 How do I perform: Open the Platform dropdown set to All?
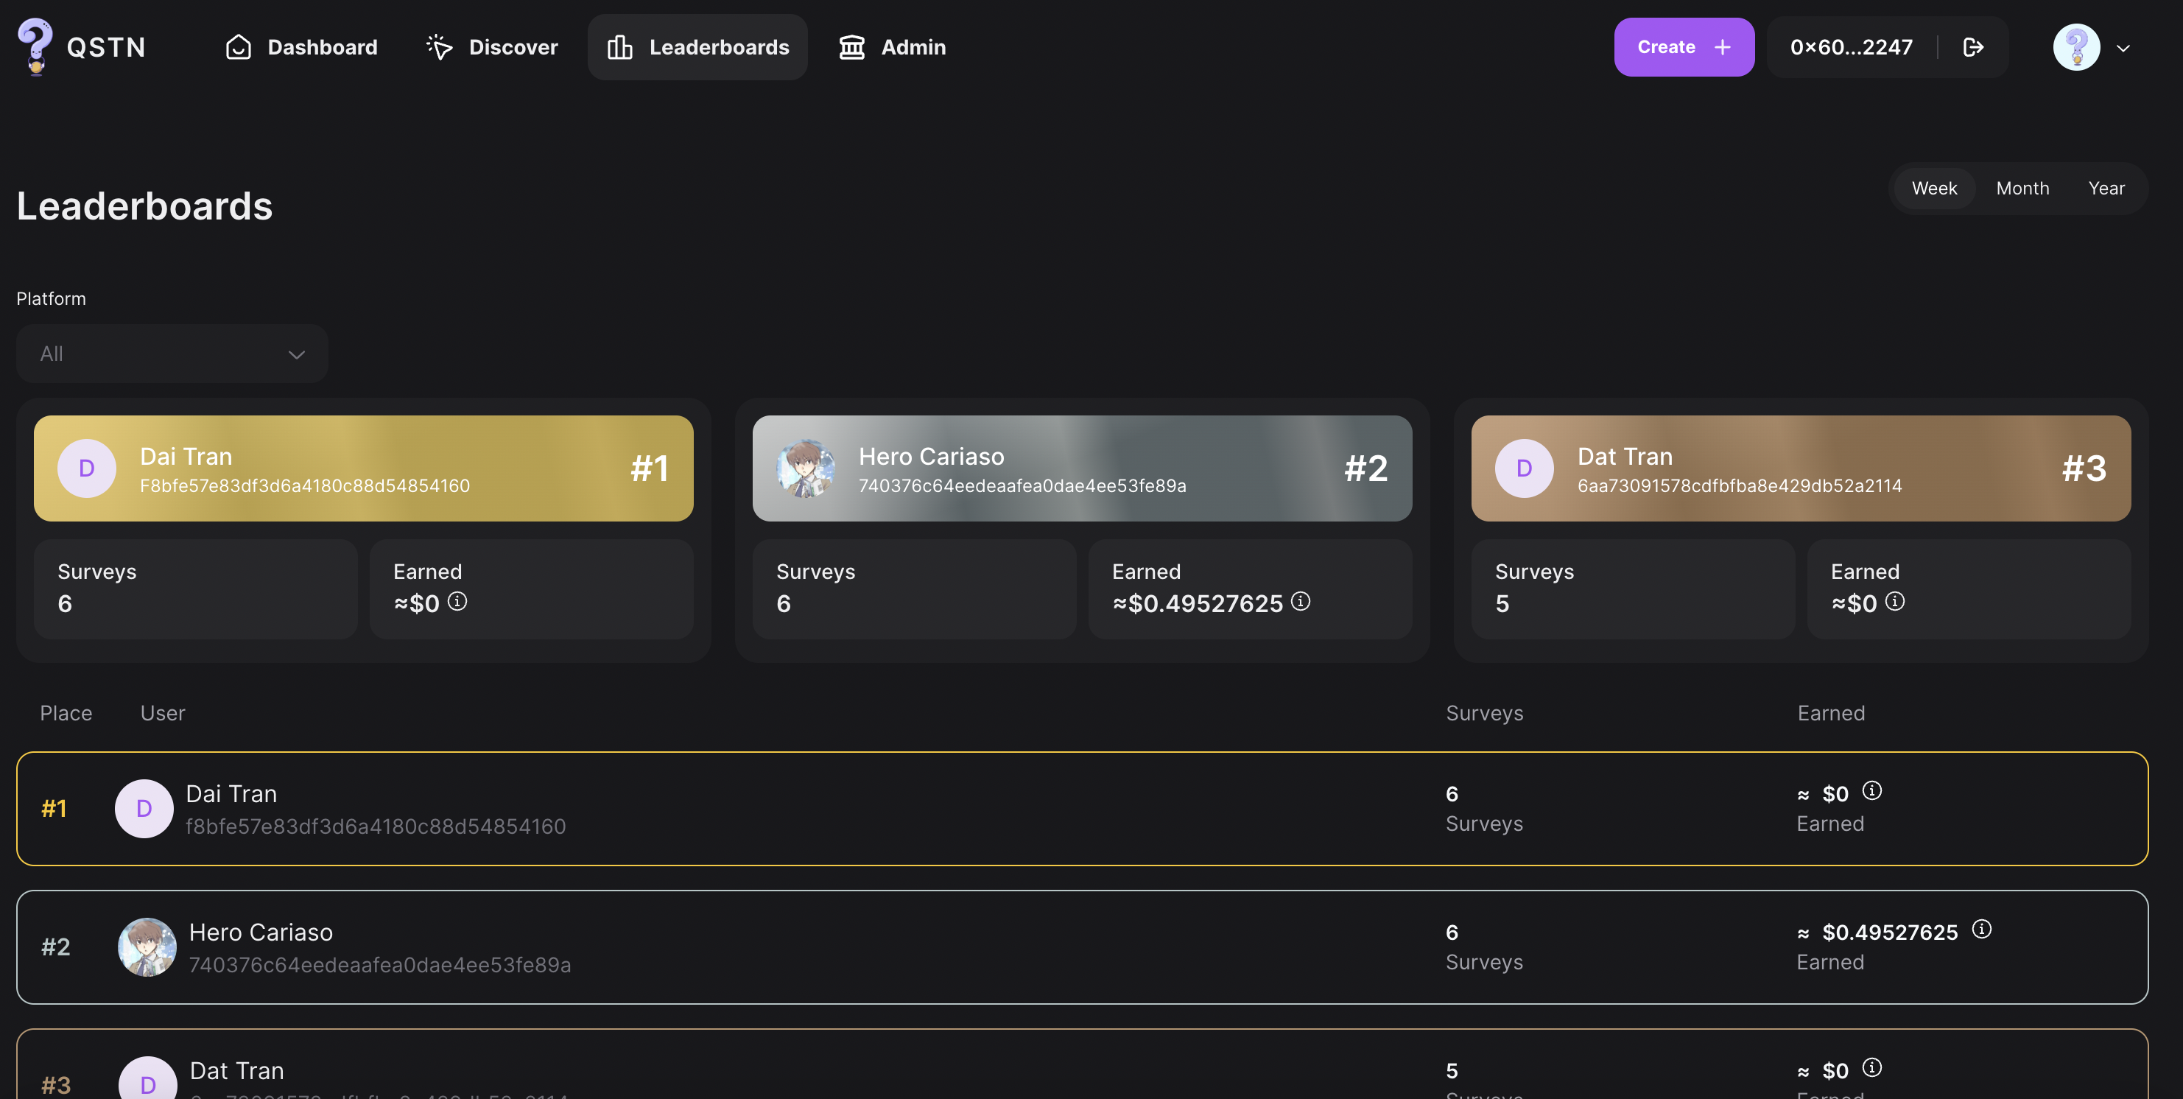pyautogui.click(x=171, y=354)
